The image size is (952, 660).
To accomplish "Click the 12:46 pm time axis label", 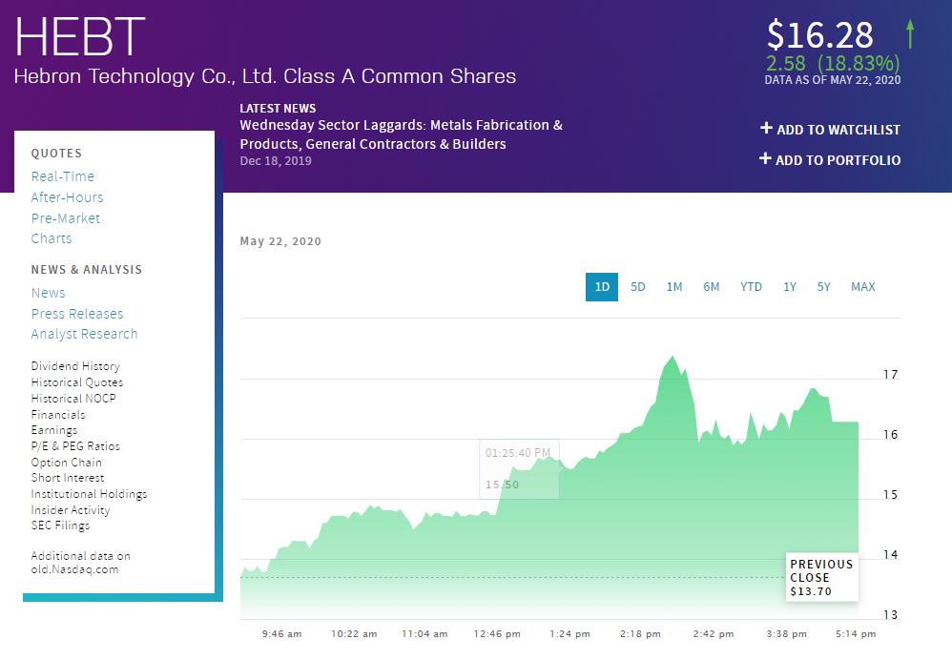I will [x=497, y=634].
